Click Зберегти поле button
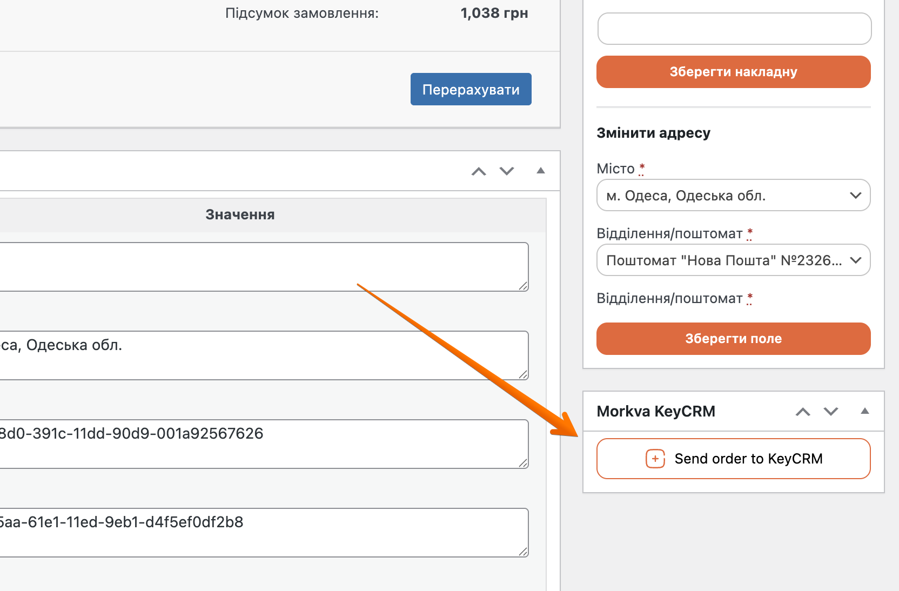 tap(733, 339)
